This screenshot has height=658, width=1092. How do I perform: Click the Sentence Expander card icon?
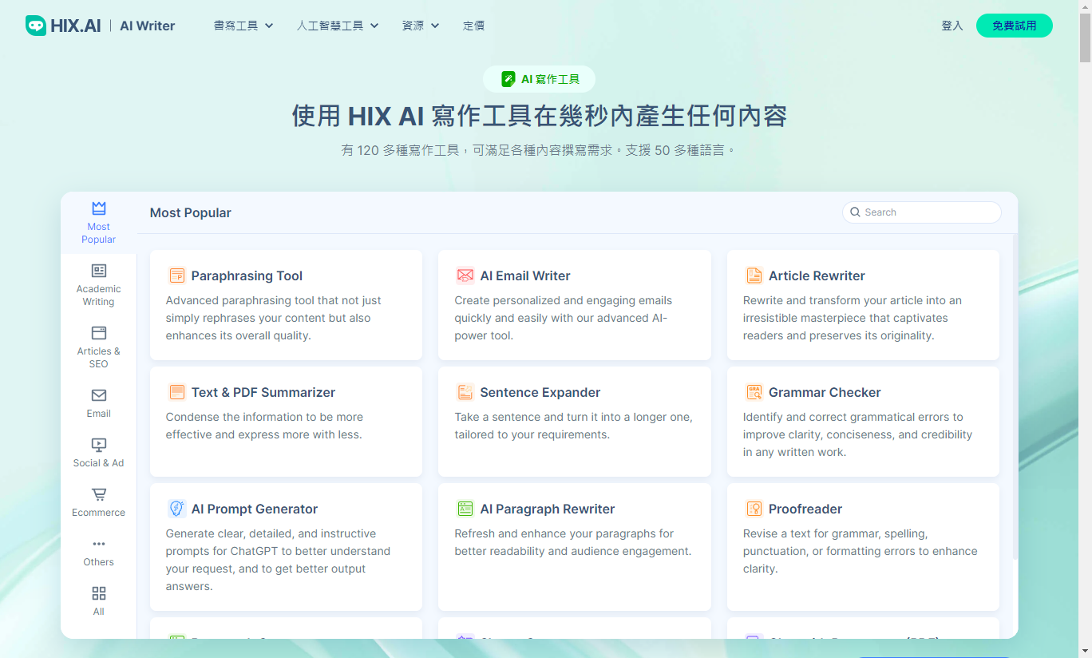pyautogui.click(x=465, y=392)
